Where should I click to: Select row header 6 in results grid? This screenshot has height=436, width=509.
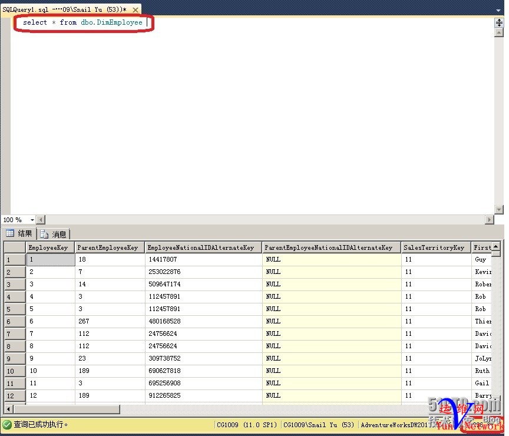click(x=15, y=321)
